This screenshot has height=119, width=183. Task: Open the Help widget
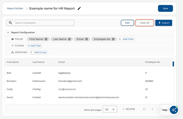click(164, 110)
